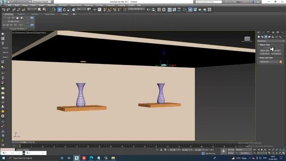Toggle the 3D Snaps button
Viewport: 286px width, 161px height.
(105, 10)
